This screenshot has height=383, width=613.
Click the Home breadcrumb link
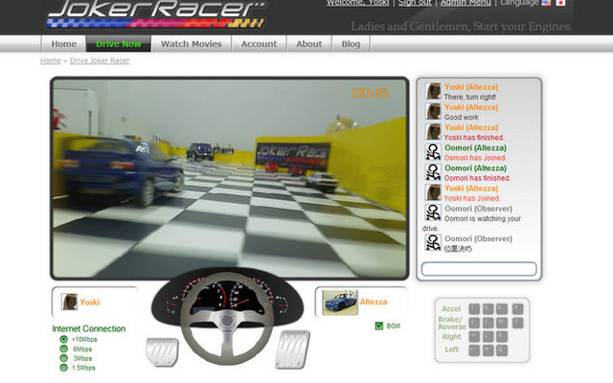click(51, 60)
